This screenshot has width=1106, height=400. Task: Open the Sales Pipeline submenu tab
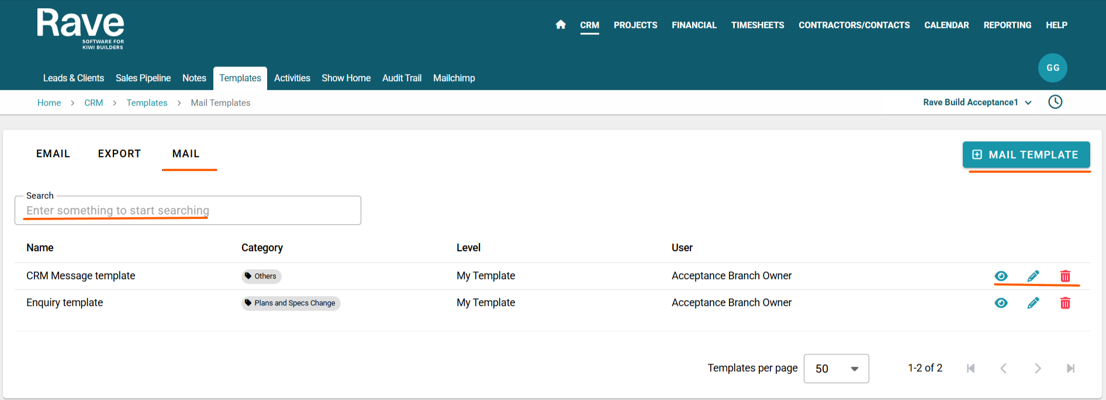tap(143, 78)
